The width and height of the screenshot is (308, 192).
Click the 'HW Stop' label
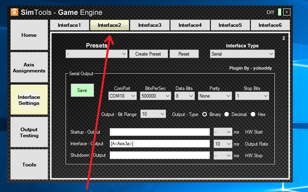coord(254,156)
